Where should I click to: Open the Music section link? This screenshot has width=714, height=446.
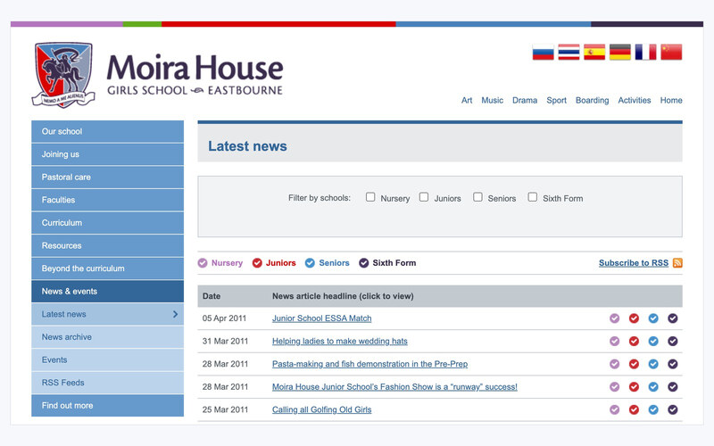pos(493,100)
